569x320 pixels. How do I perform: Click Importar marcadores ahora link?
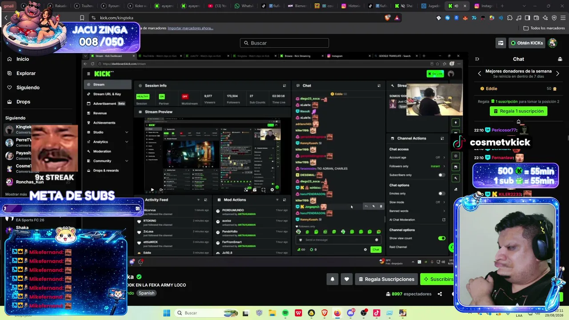click(x=190, y=28)
